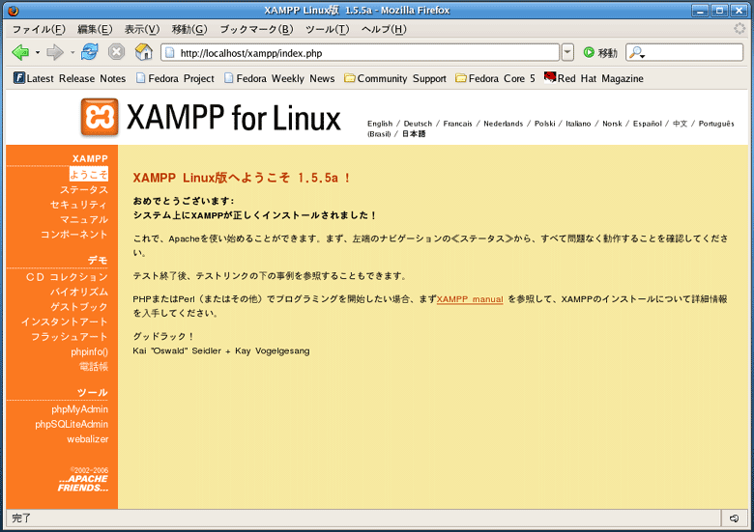754x532 pixels.
Task: Switch language to Español
Action: pos(648,124)
